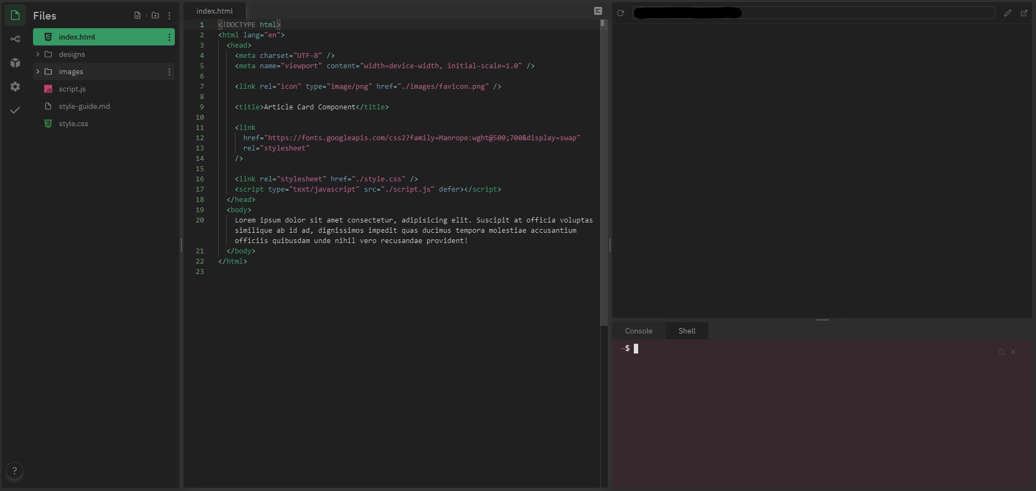The width and height of the screenshot is (1036, 491).
Task: Open the Version control sidebar icon
Action: pos(15,39)
